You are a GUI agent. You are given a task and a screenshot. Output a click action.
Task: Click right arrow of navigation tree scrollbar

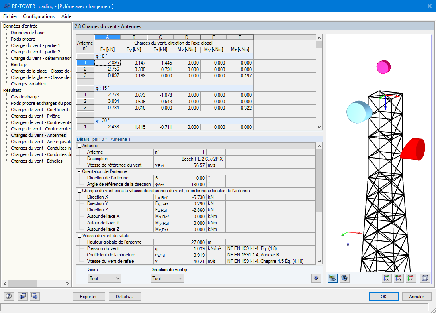(67, 283)
